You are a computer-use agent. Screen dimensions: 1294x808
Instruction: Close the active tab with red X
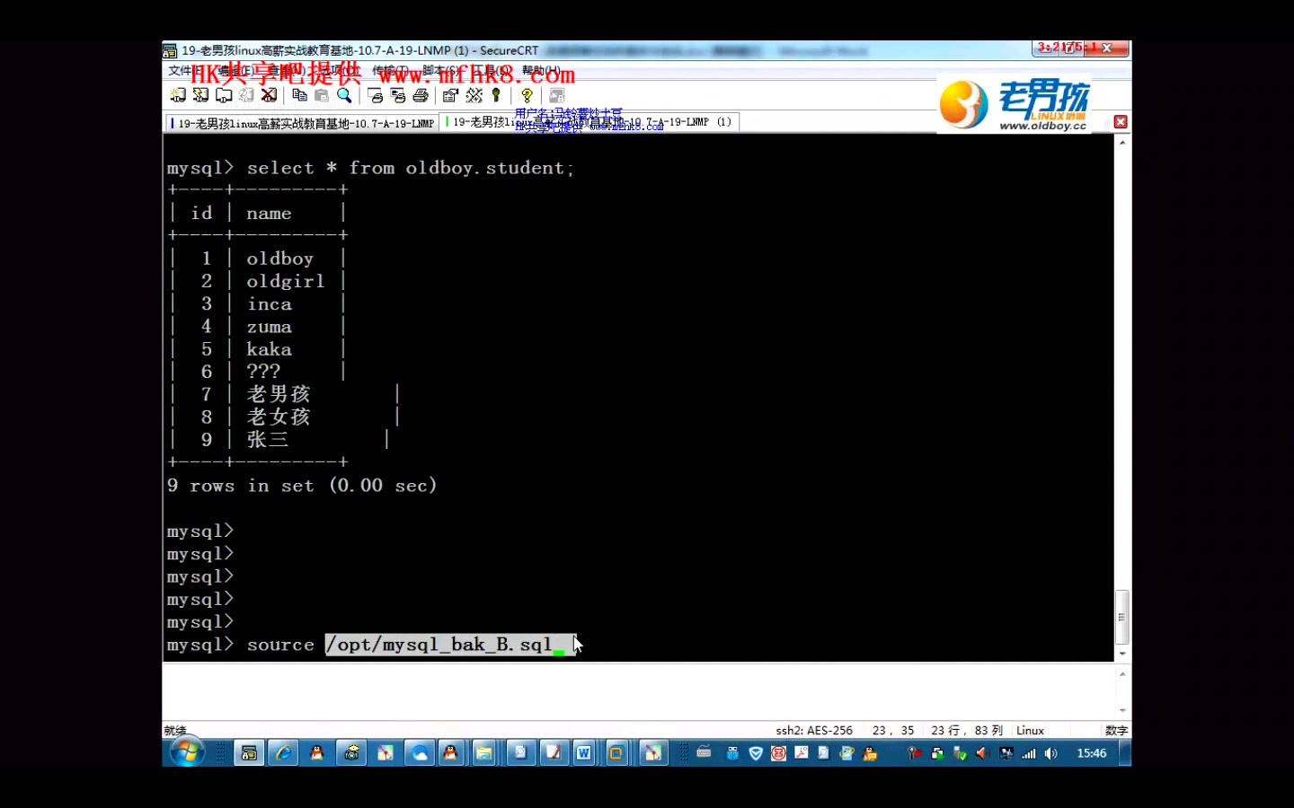(x=1121, y=122)
